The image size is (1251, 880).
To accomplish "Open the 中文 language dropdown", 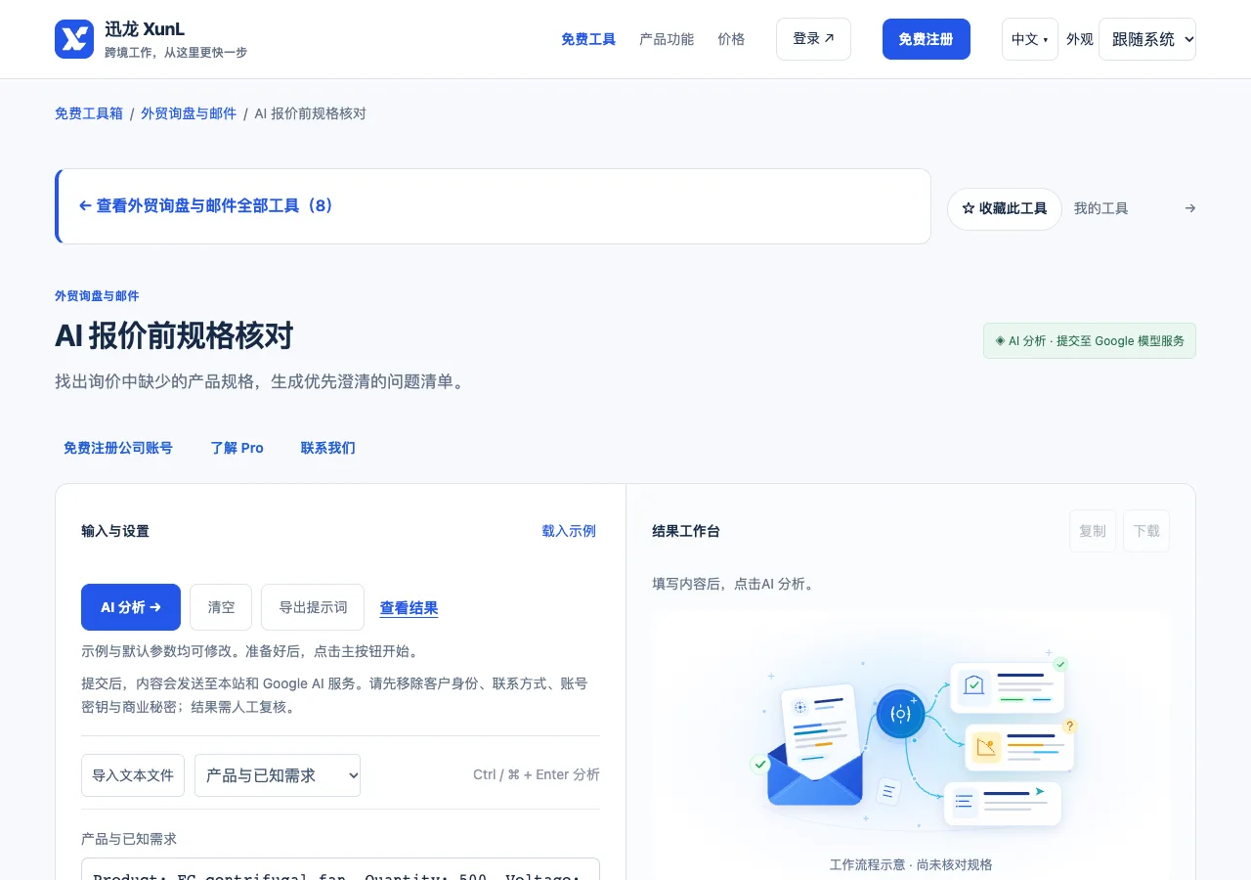I will tap(1030, 39).
